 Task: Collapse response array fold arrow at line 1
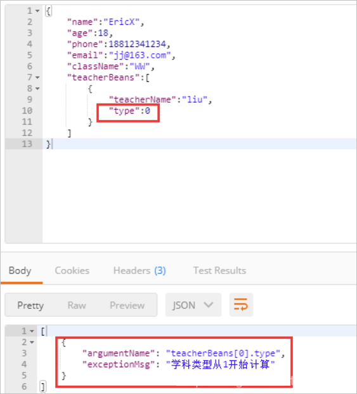coord(32,331)
